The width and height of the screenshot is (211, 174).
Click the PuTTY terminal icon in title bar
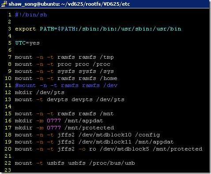pos(4,4)
